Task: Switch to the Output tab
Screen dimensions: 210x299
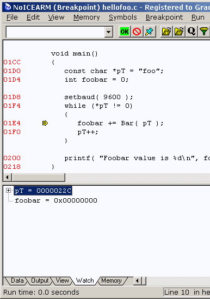Action: coord(40,280)
